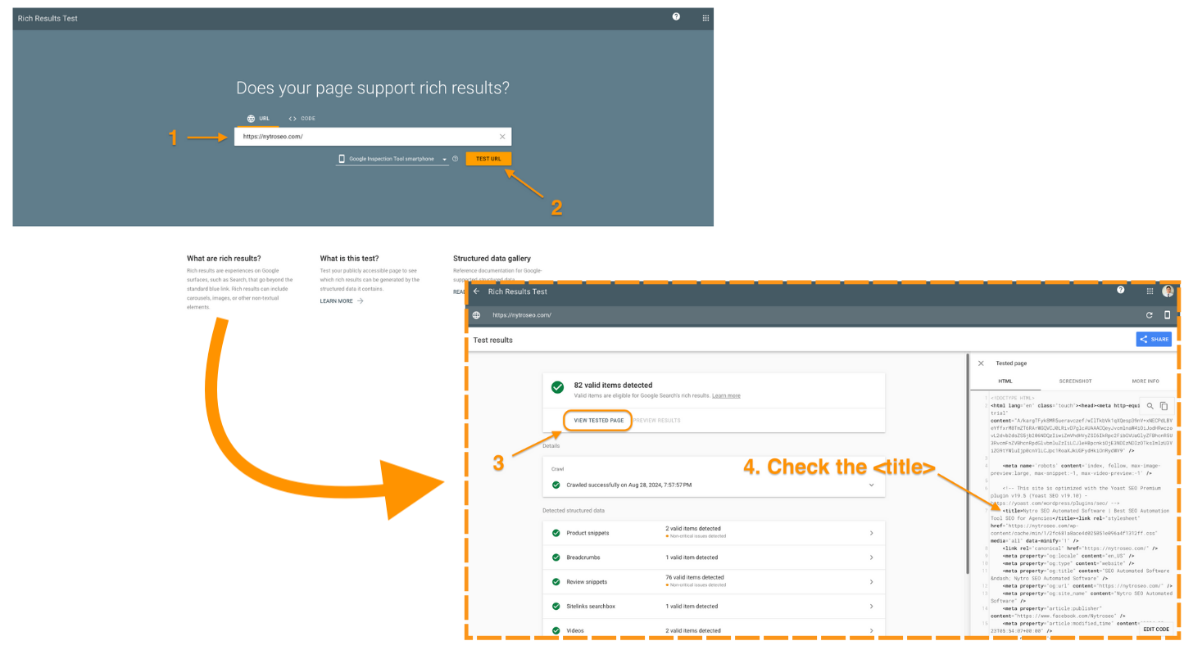The height and width of the screenshot is (668, 1193).
Task: Select the URL tab
Action: pos(258,119)
